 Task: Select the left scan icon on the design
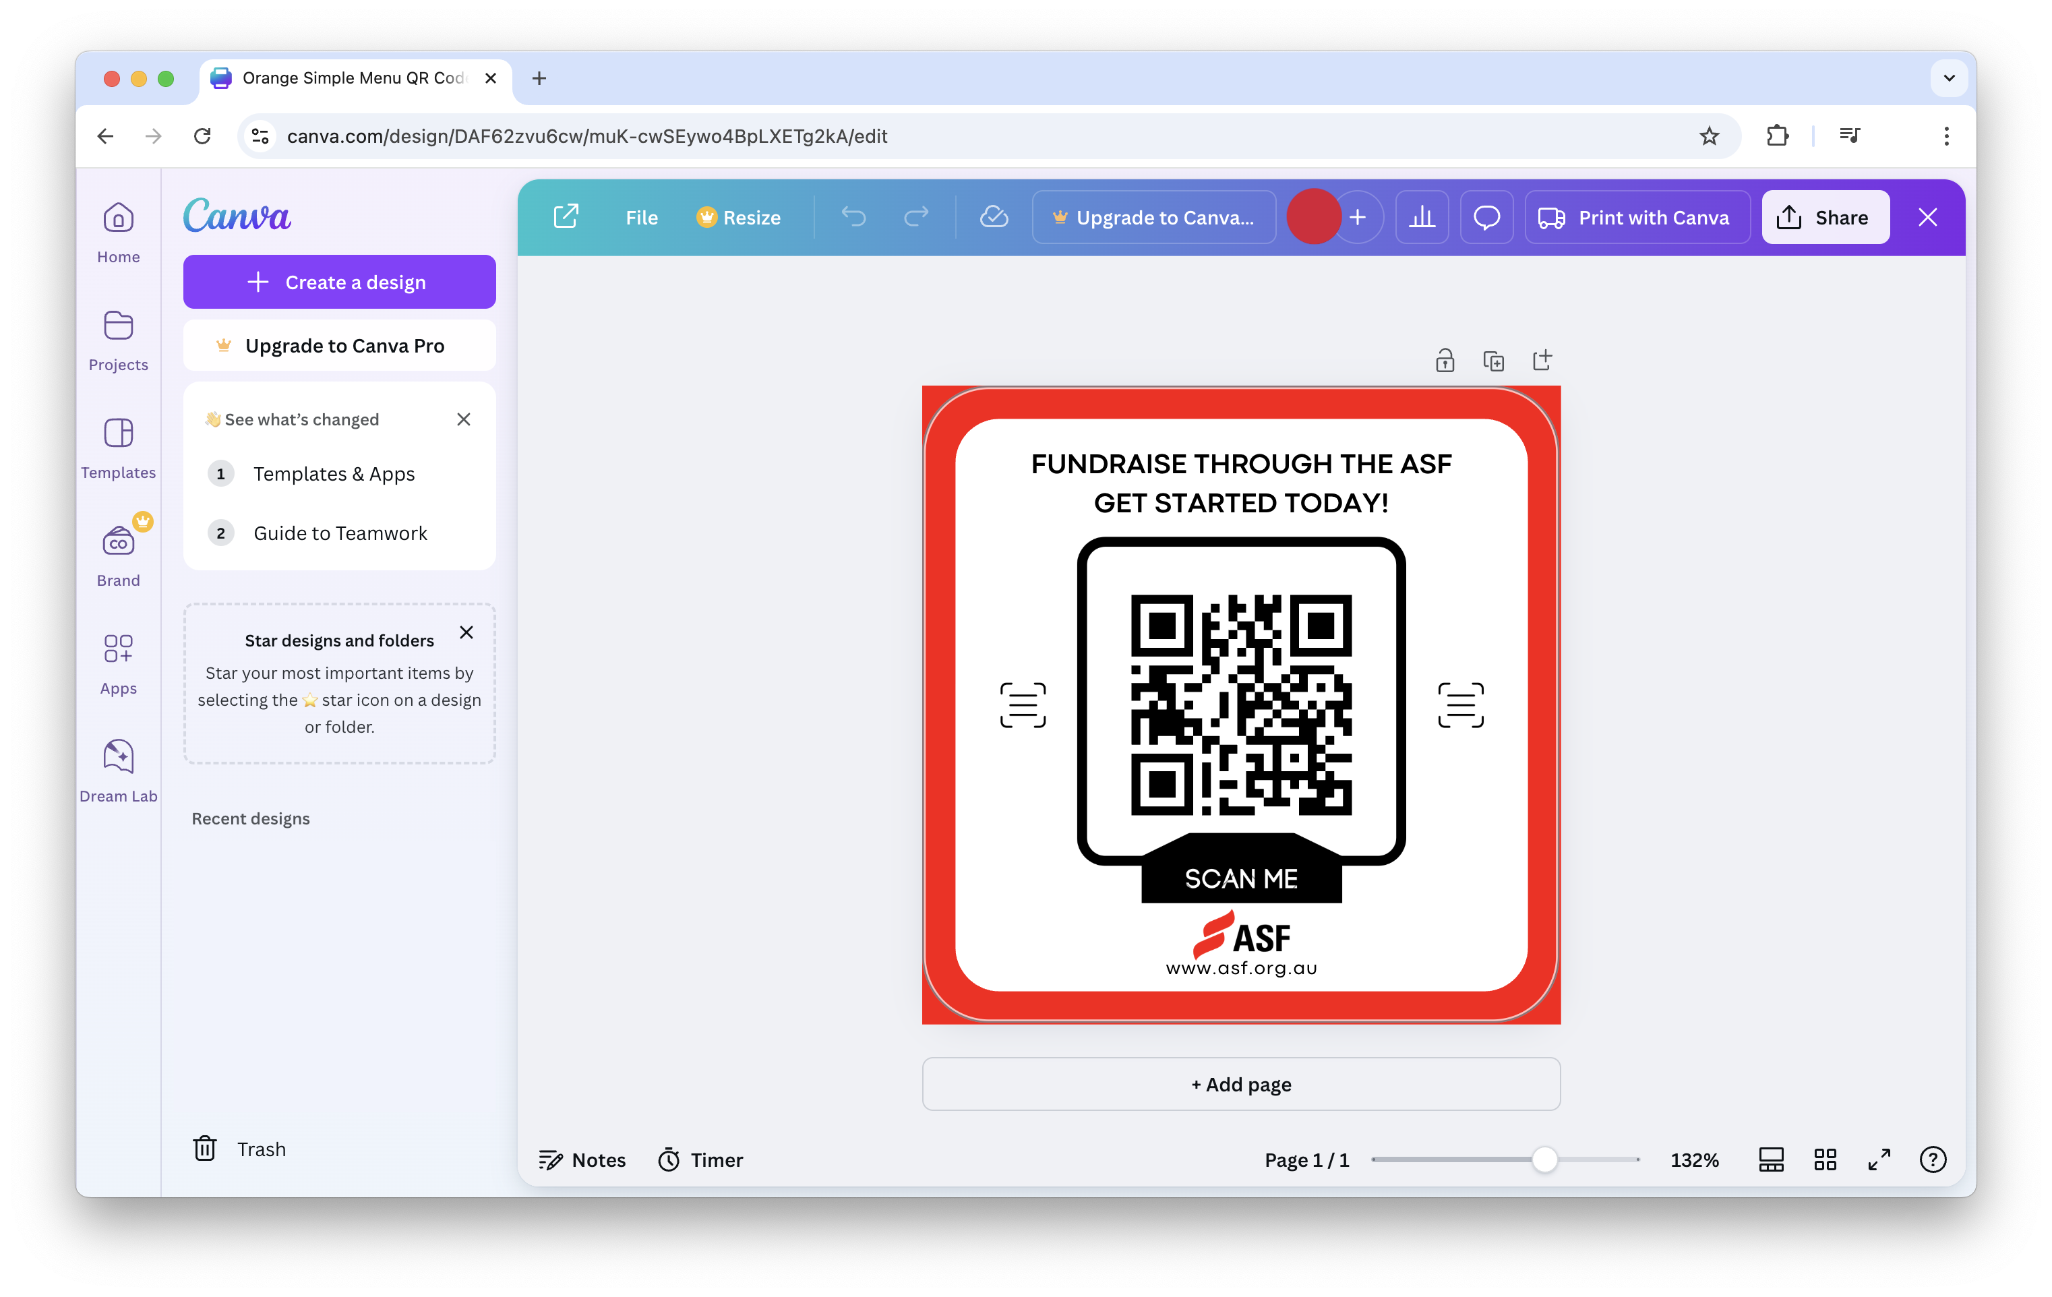click(x=1023, y=704)
